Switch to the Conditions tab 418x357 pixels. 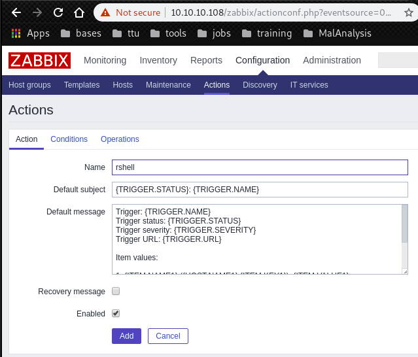69,139
